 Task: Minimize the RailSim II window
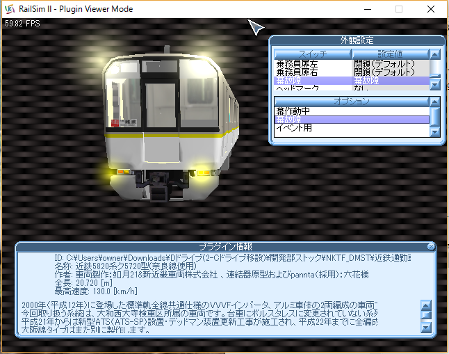[x=368, y=9]
